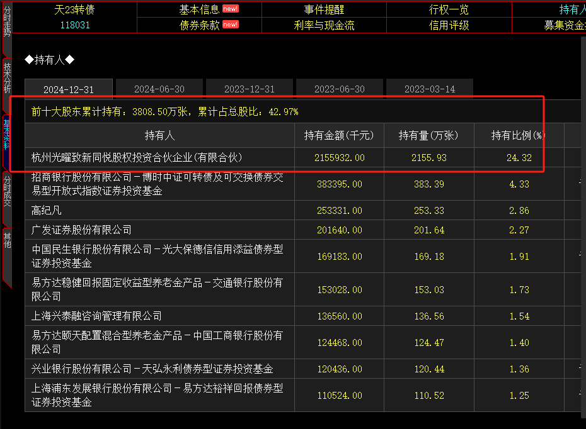Switch to the 2023-12-31 date tab
The image size is (586, 429).
250,89
